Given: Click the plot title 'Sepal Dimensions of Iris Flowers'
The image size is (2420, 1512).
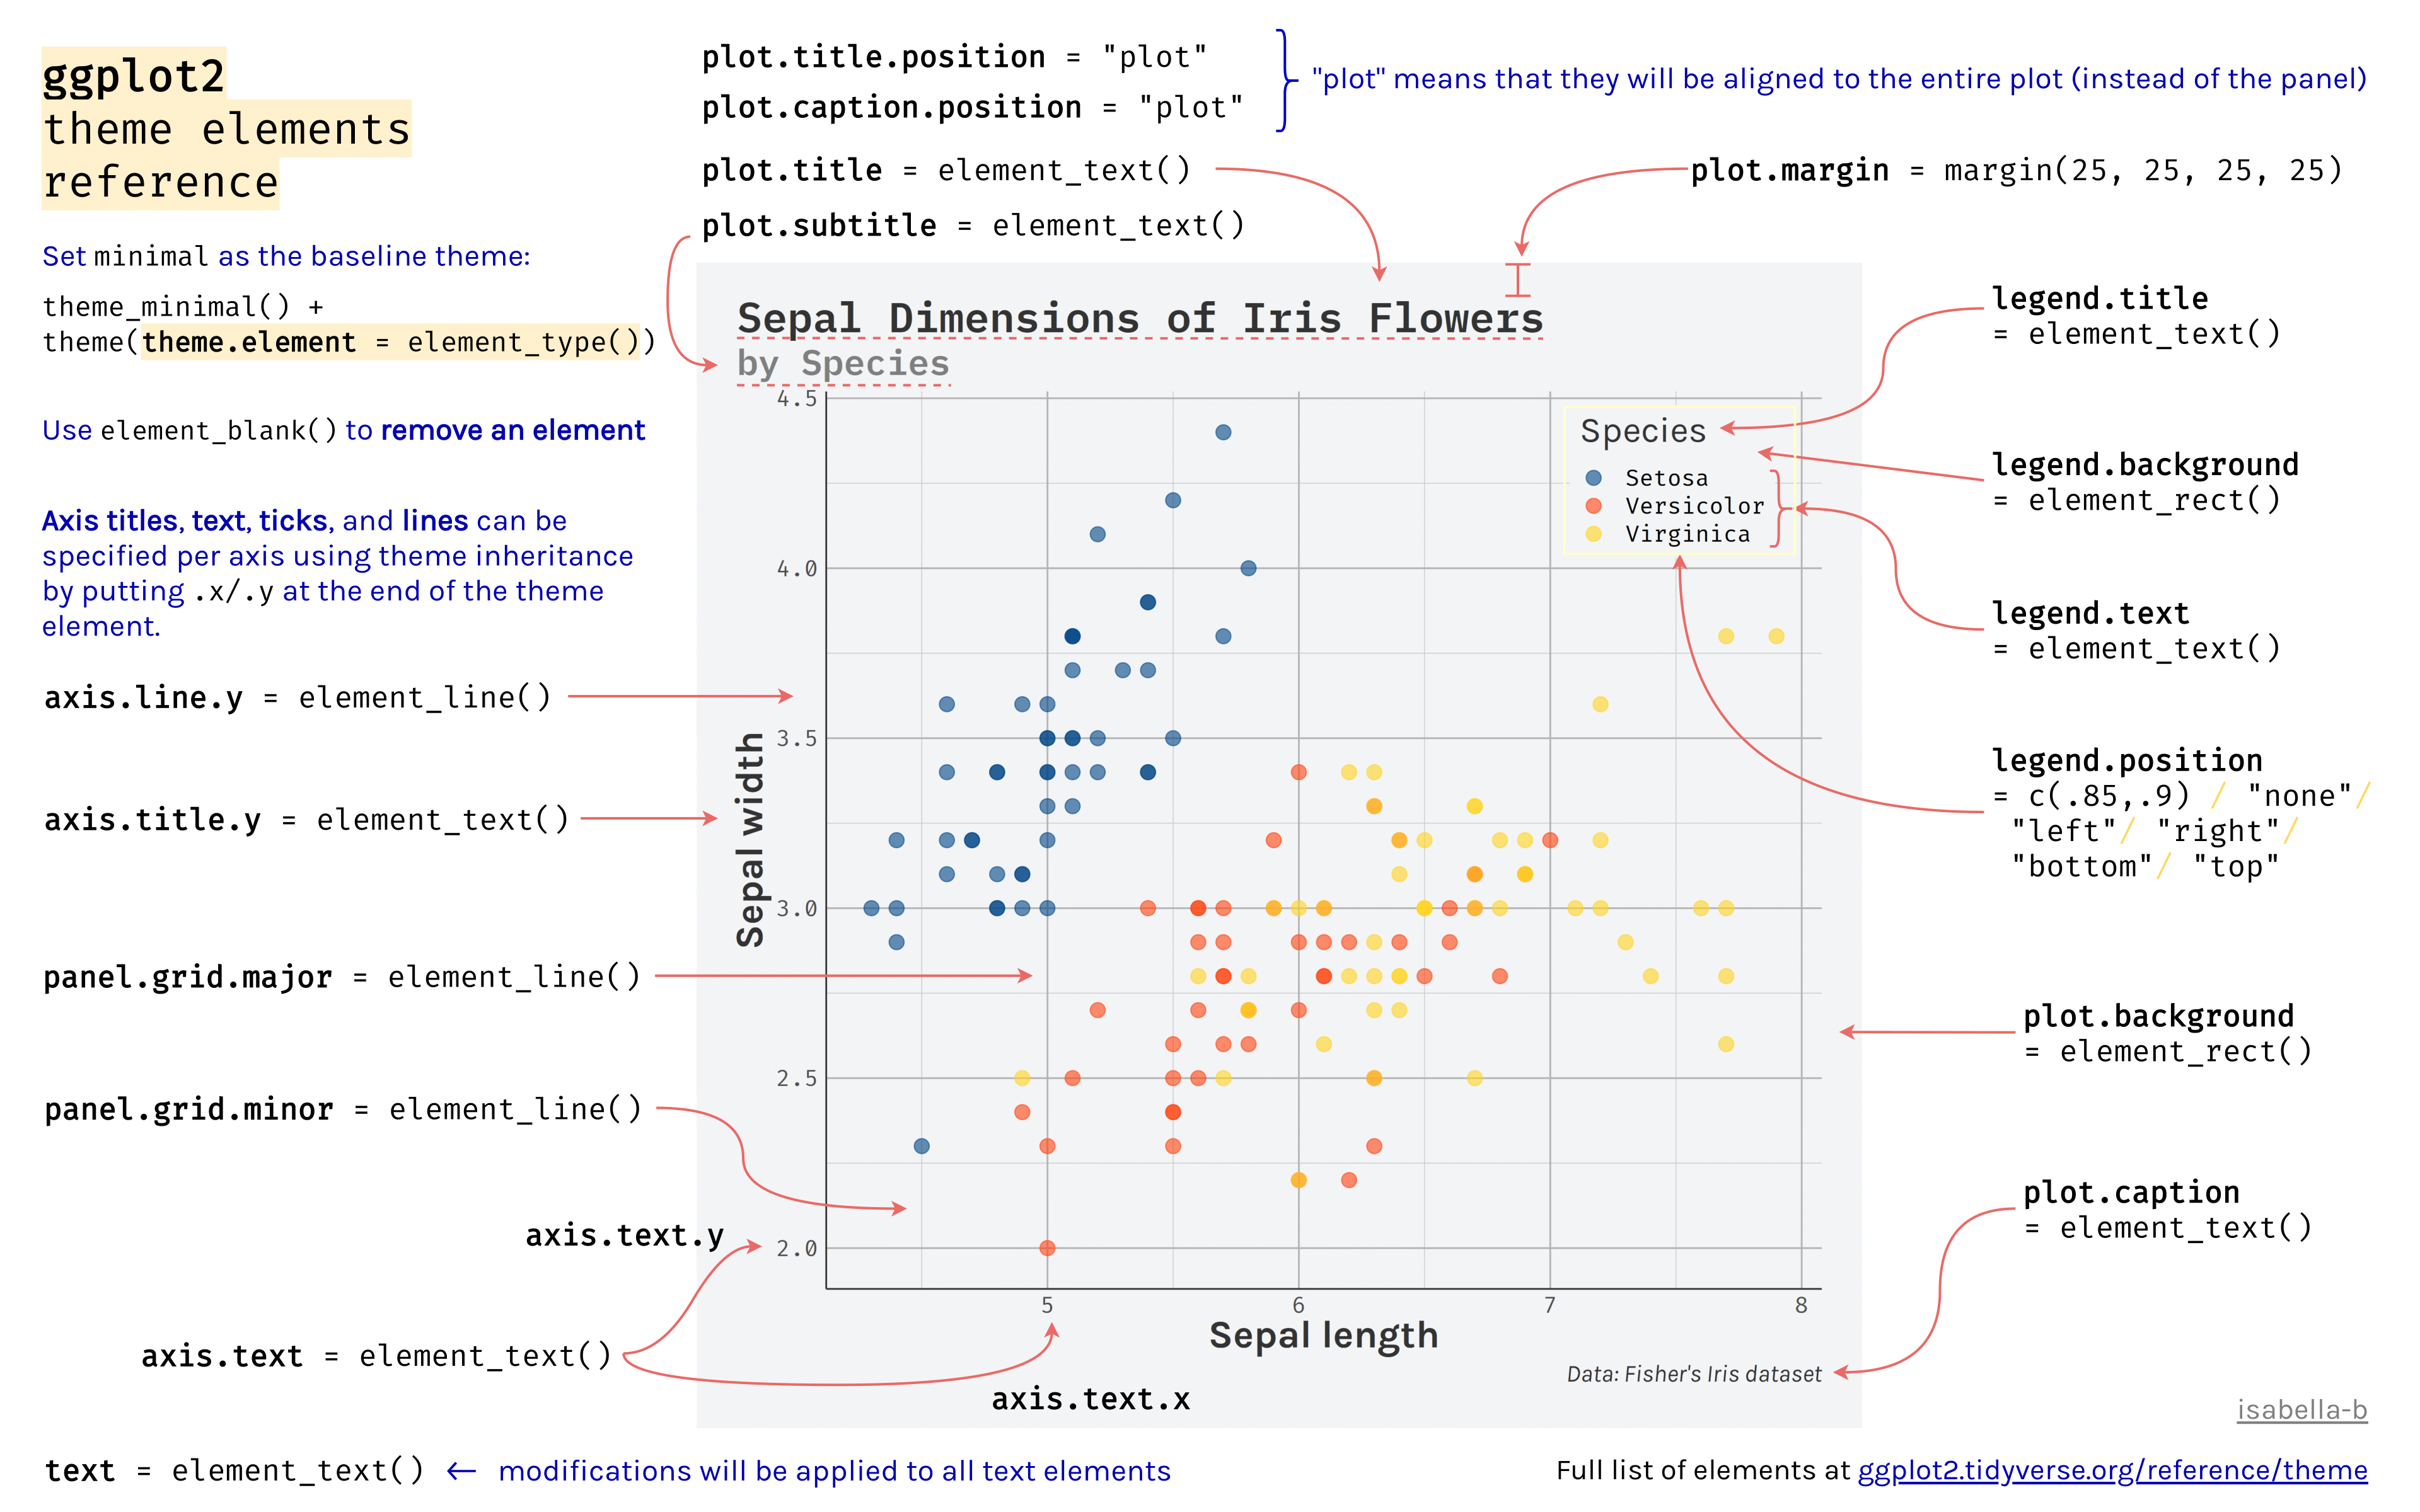Looking at the screenshot, I should pos(1140,319).
